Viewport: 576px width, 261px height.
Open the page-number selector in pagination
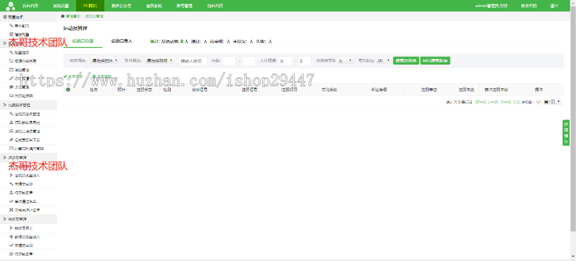pyautogui.click(x=552, y=102)
